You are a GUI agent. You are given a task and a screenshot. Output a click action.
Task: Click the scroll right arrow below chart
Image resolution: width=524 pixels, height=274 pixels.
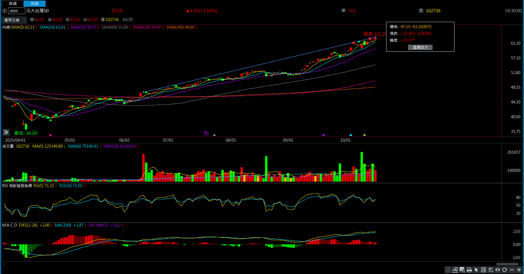coord(521,264)
